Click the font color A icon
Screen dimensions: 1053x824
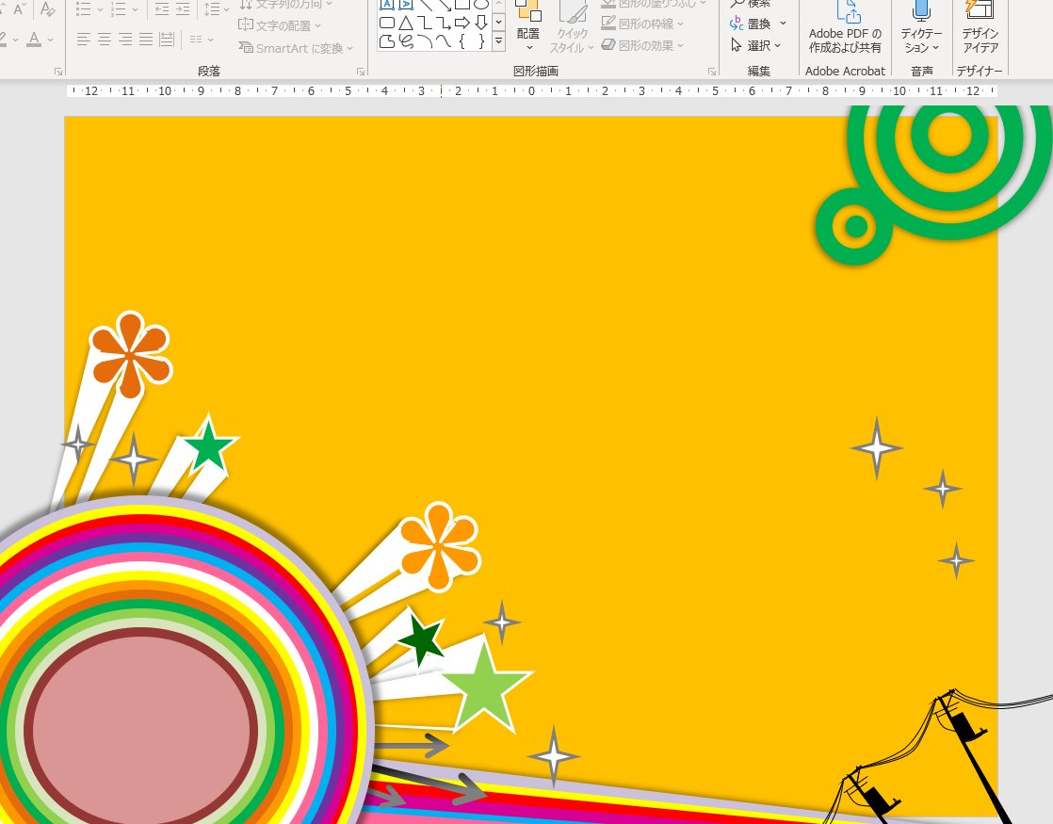coord(34,39)
